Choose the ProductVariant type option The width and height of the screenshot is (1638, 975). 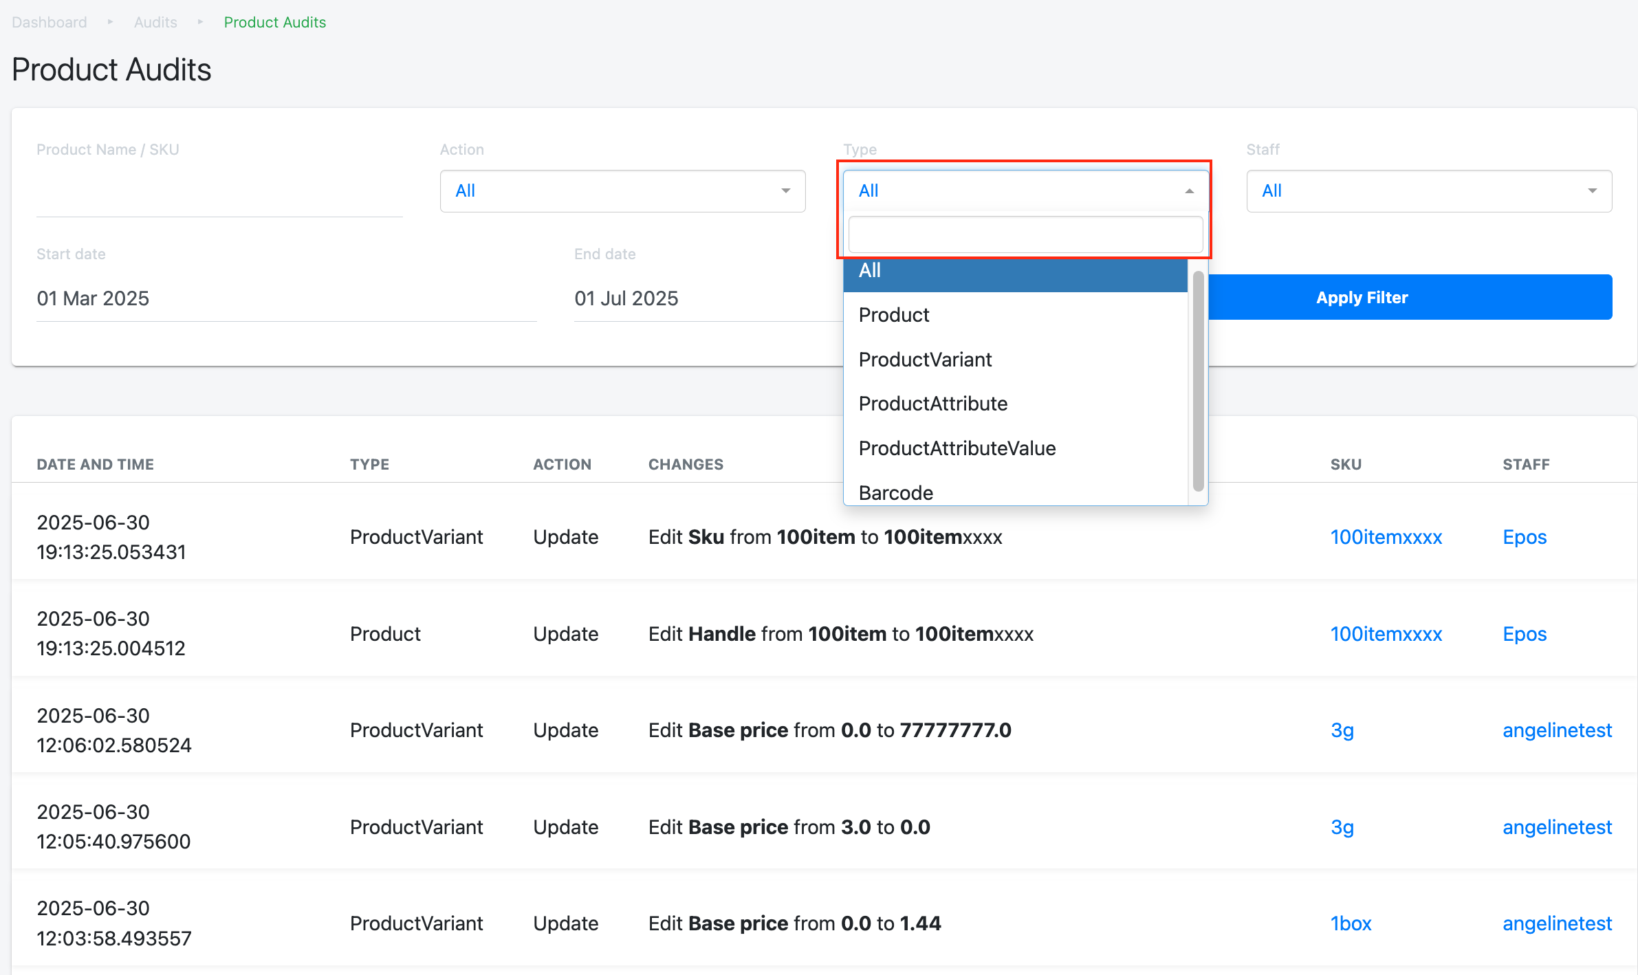925,360
